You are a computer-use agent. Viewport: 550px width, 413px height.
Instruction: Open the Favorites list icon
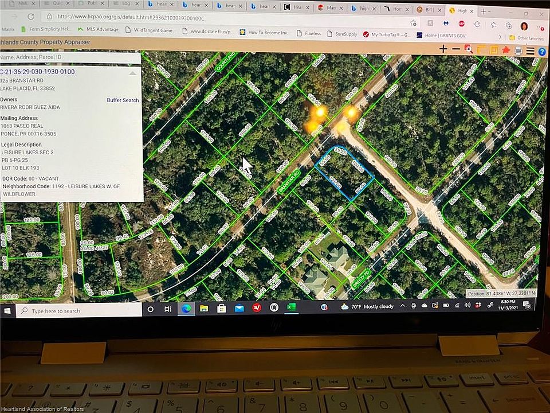click(493, 25)
